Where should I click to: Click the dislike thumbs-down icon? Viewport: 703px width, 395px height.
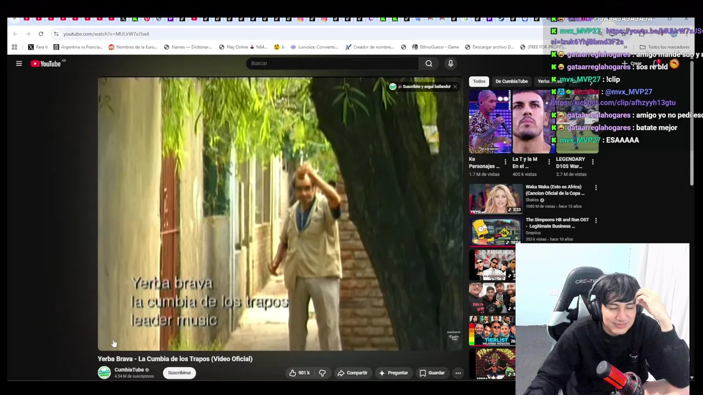pyautogui.click(x=322, y=373)
